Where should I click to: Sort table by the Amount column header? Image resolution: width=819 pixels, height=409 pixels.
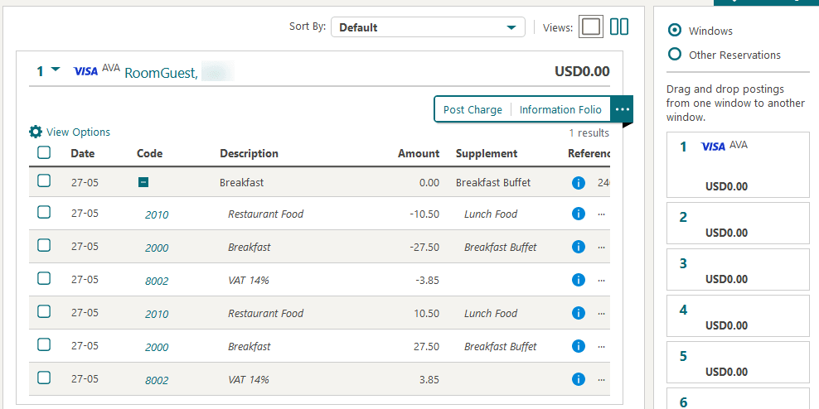419,153
